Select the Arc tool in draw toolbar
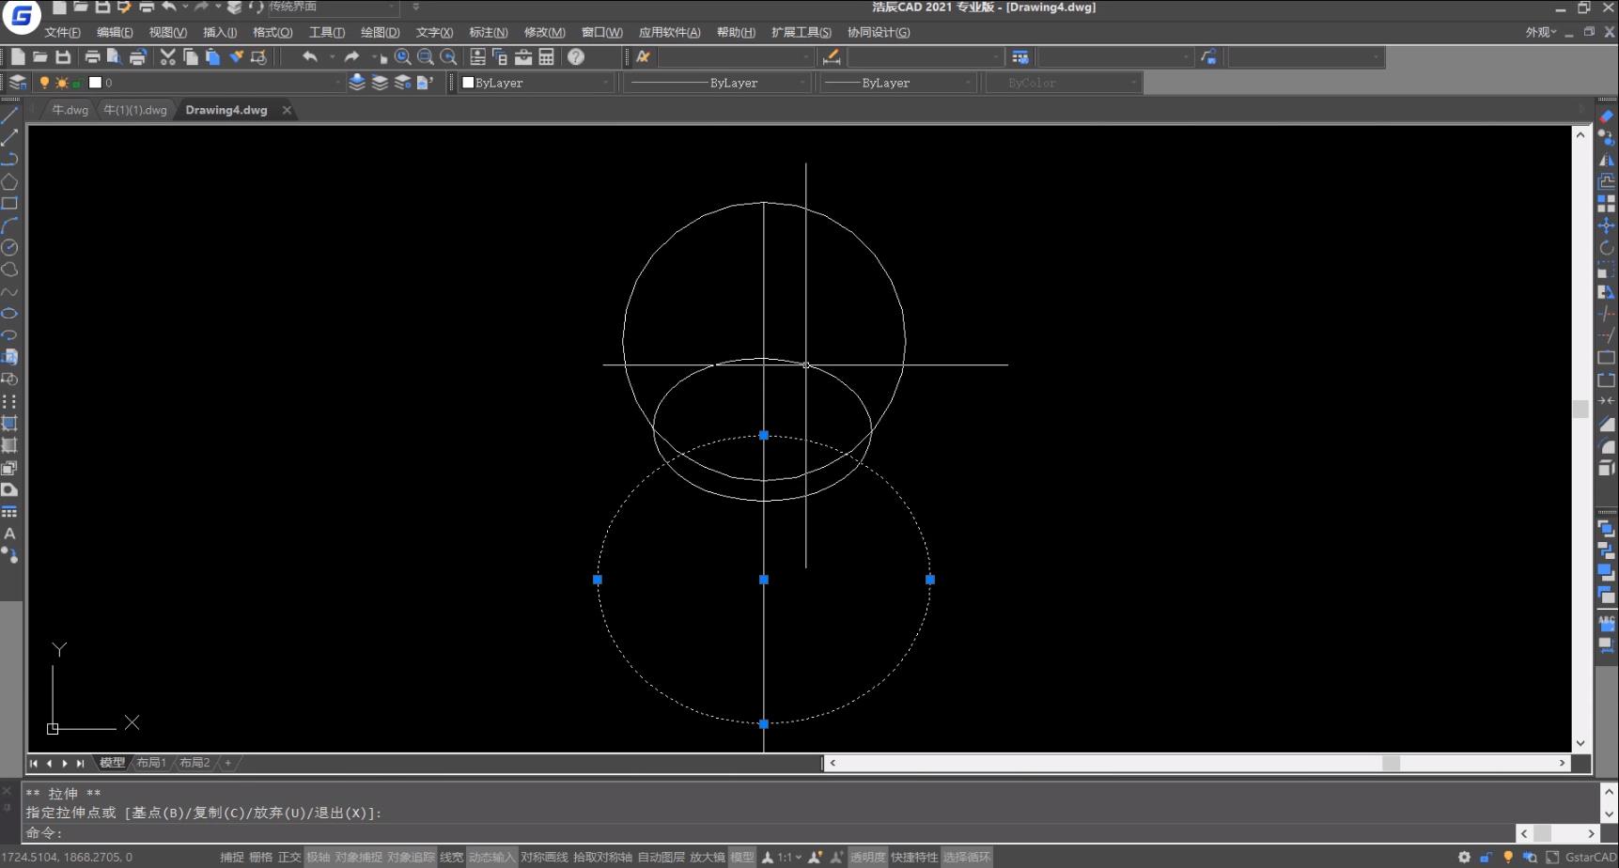This screenshot has width=1619, height=868. tap(9, 225)
